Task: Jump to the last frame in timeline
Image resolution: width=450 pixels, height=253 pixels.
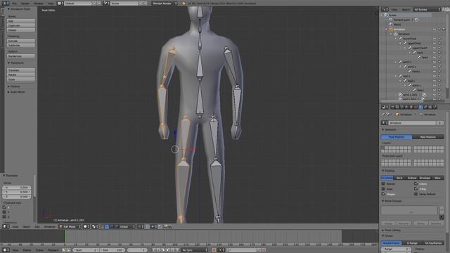Action: 177,250
